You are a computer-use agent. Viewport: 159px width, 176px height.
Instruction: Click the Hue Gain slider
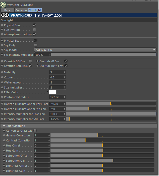[x=102, y=151]
